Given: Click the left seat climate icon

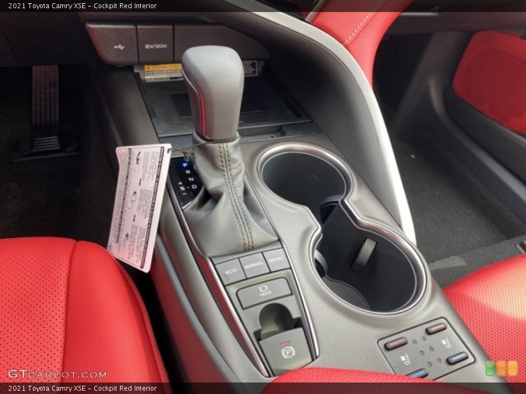Looking at the screenshot, I should coord(405,359).
